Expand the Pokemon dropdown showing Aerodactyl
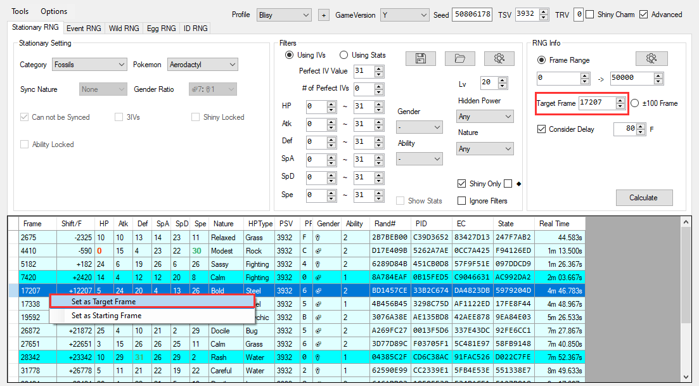Image resolution: width=699 pixels, height=386 pixels. tap(203, 65)
